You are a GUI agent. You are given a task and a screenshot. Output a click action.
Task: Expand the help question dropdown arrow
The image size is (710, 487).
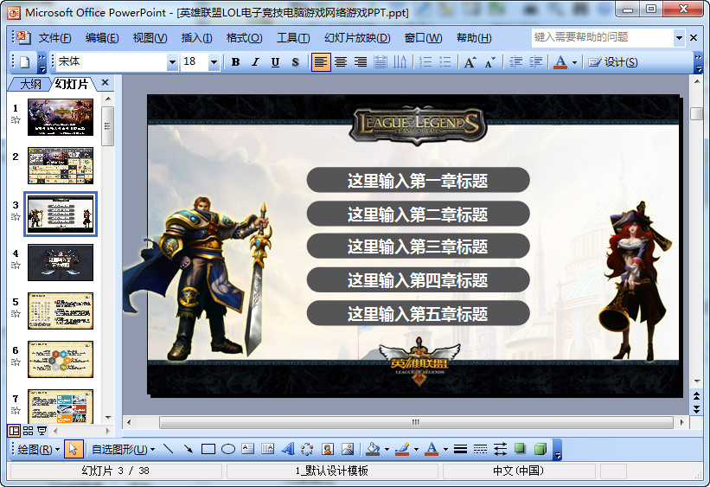[679, 38]
